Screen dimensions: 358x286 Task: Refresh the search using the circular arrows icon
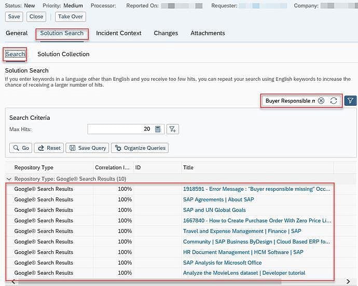point(334,101)
